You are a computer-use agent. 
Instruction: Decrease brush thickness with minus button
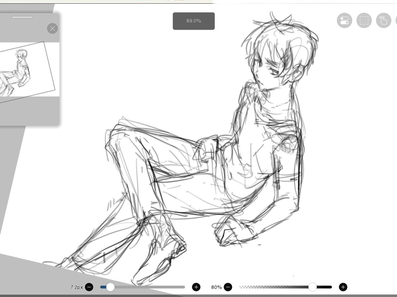point(89,287)
